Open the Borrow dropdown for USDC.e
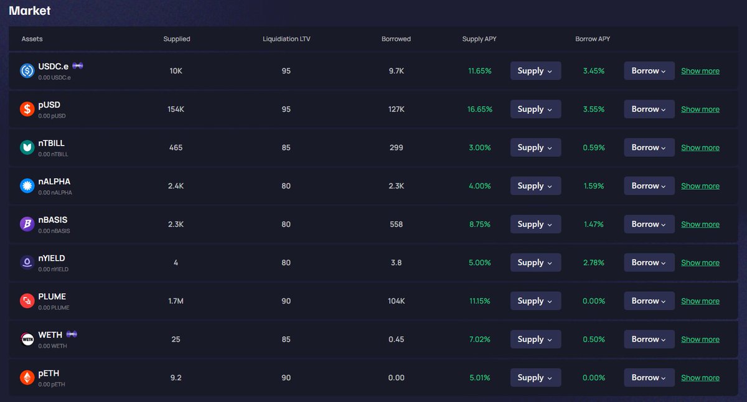This screenshot has height=402, width=747. coord(649,71)
